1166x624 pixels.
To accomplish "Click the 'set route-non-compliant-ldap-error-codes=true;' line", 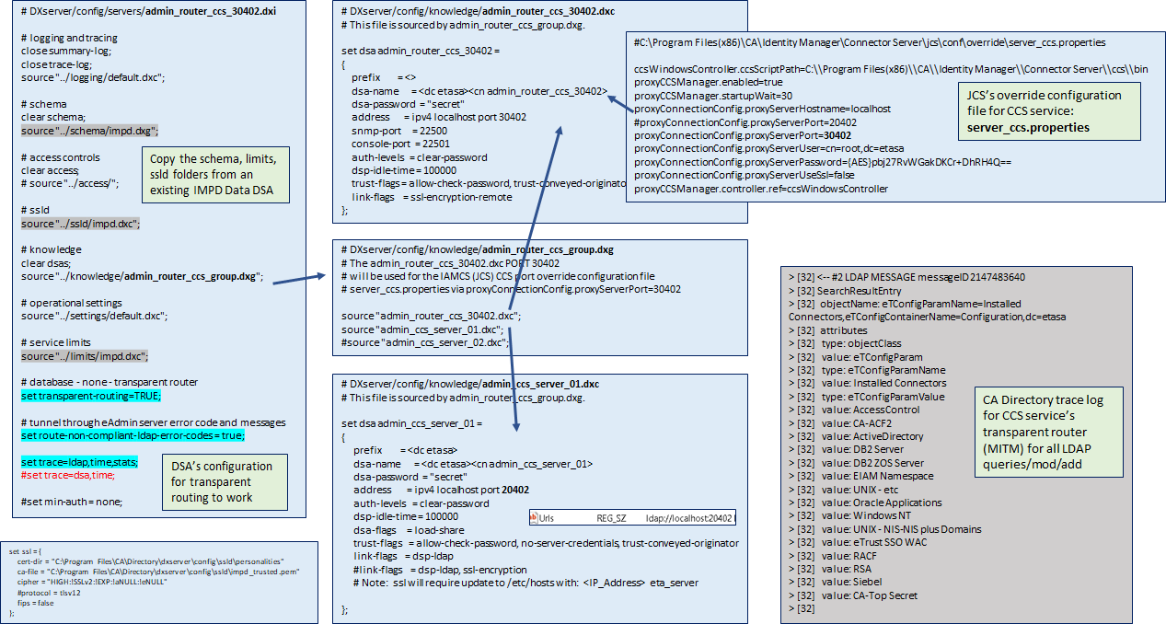I will click(120, 434).
